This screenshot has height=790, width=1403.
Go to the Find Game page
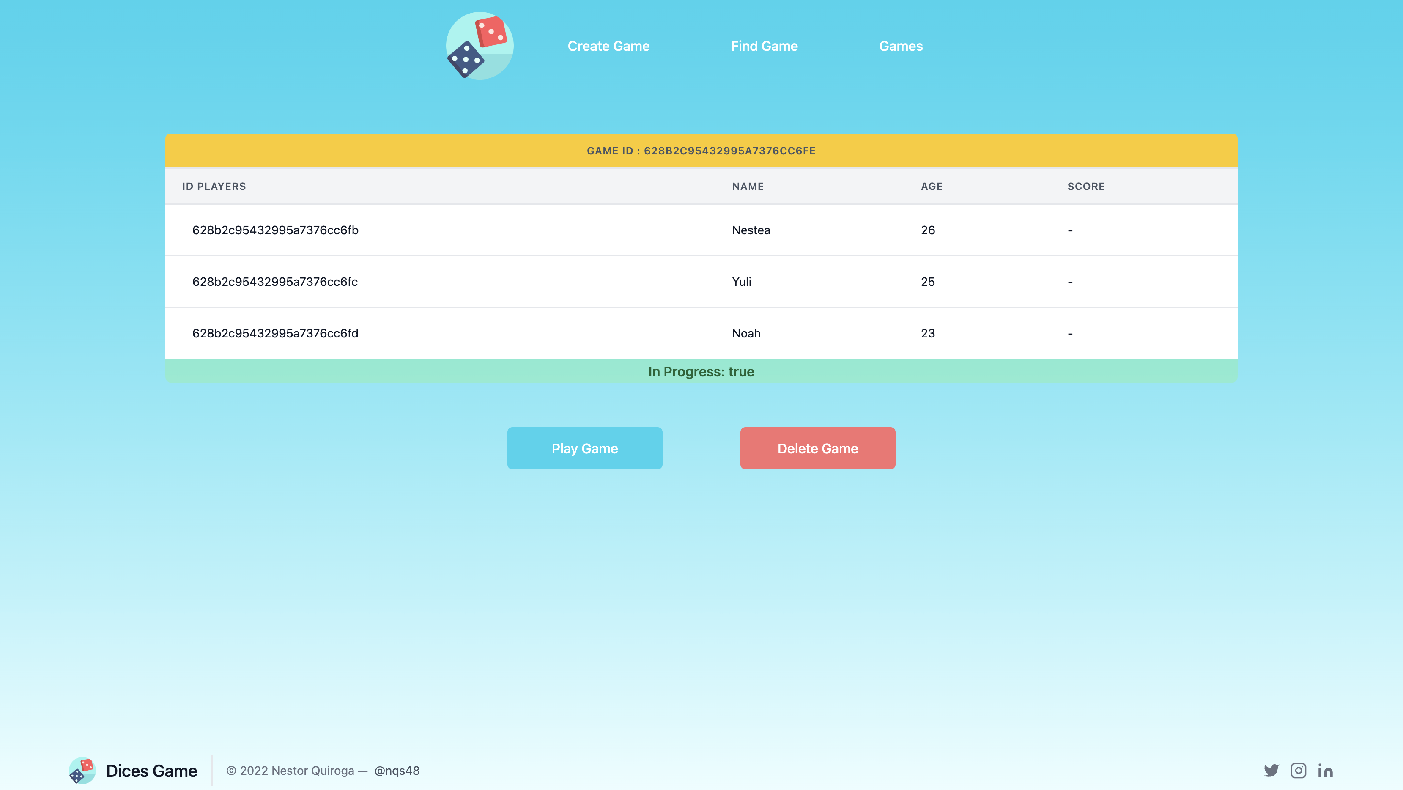(x=764, y=47)
